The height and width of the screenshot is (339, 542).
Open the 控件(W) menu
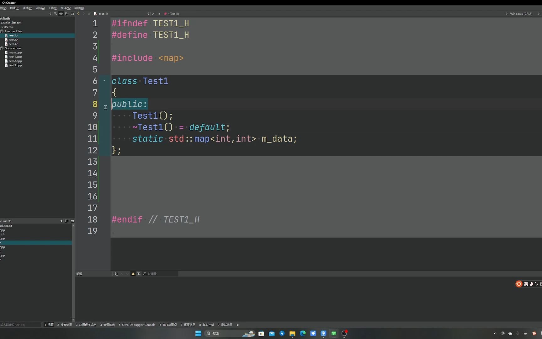pyautogui.click(x=66, y=8)
